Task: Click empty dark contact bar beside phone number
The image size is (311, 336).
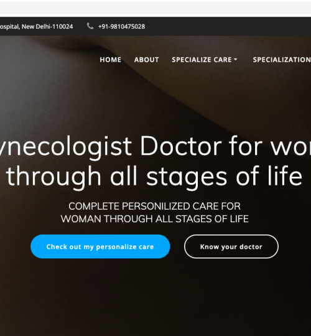Action: click(x=228, y=26)
